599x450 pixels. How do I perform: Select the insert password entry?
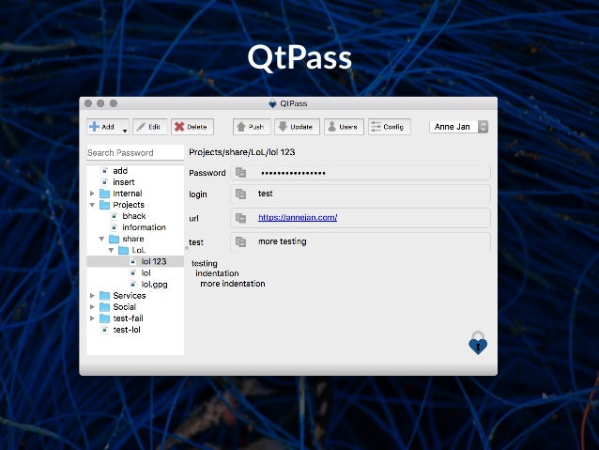pos(123,182)
